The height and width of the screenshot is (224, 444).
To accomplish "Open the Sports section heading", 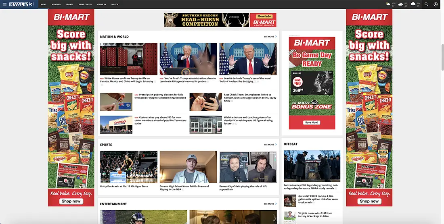I will click(106, 145).
